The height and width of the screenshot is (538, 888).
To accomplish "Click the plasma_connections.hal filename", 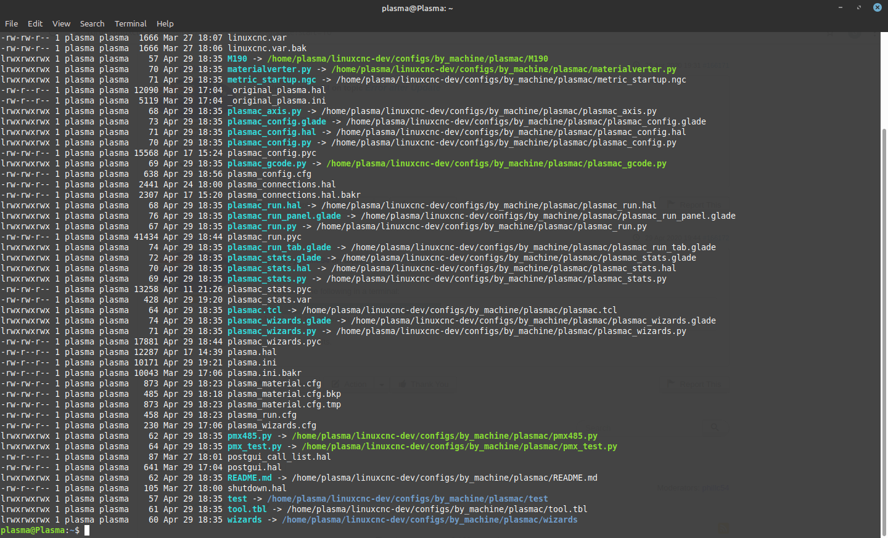I will tap(282, 184).
